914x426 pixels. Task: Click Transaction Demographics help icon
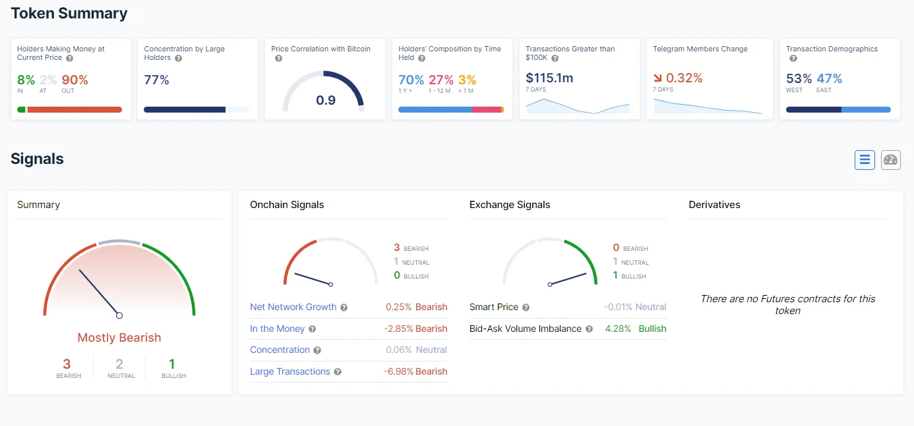pyautogui.click(x=793, y=59)
